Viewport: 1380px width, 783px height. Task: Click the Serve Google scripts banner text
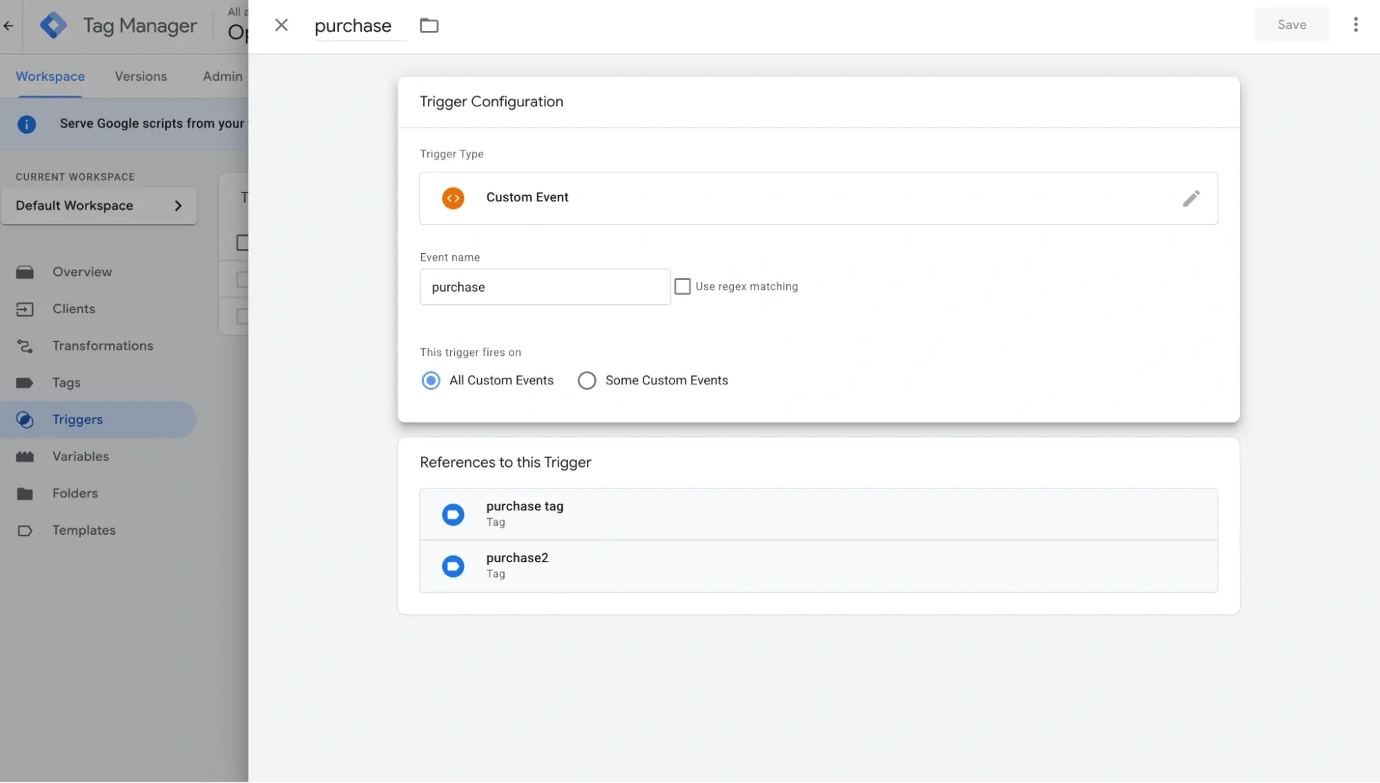point(152,123)
